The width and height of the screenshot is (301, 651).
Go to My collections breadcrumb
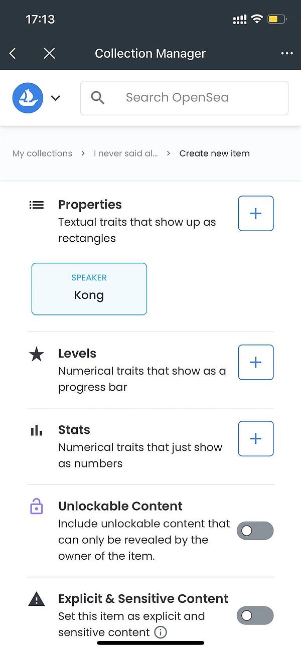(42, 153)
